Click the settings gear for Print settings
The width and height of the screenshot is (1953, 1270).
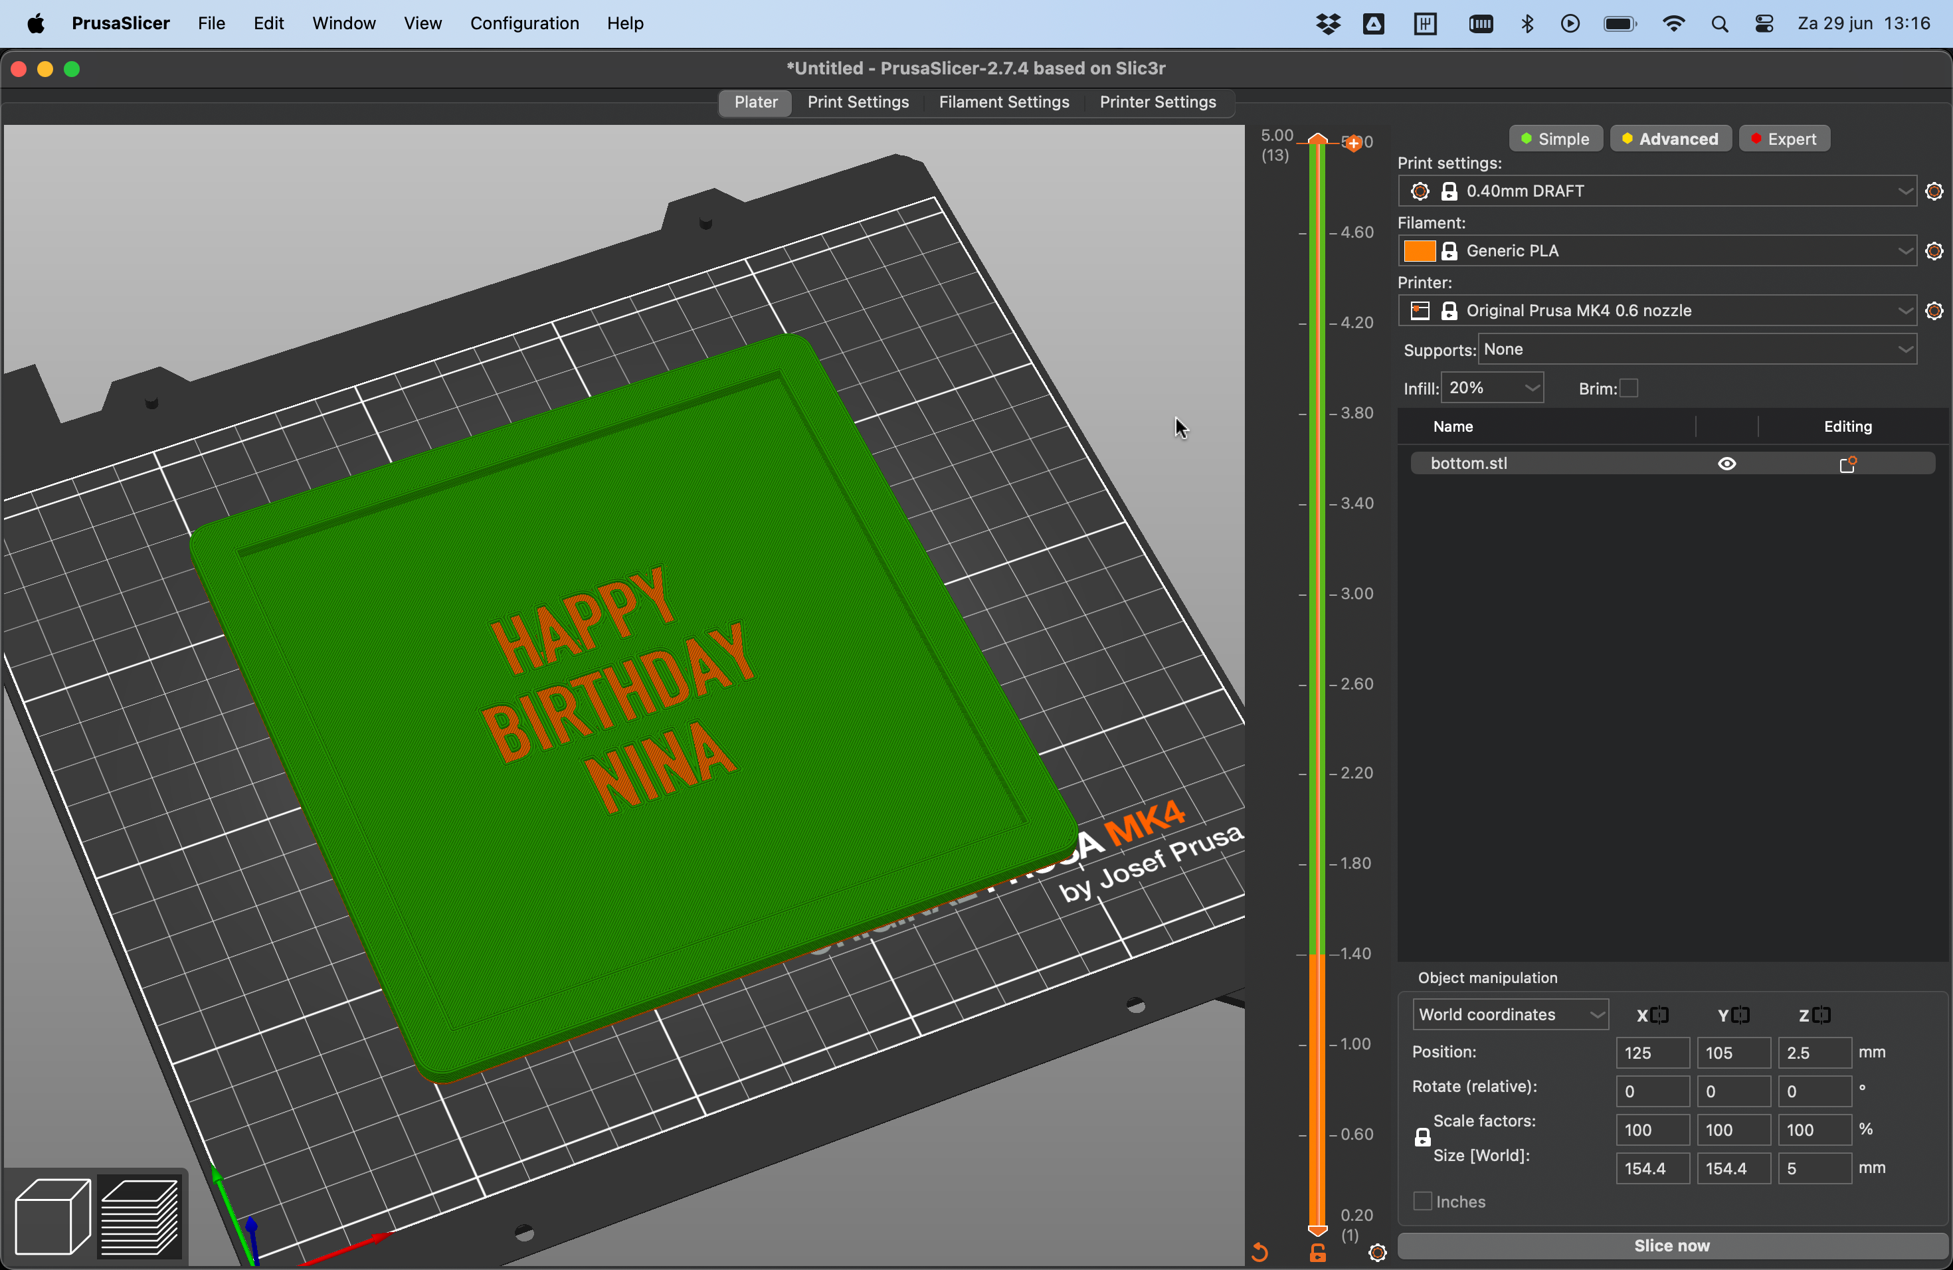(1933, 189)
